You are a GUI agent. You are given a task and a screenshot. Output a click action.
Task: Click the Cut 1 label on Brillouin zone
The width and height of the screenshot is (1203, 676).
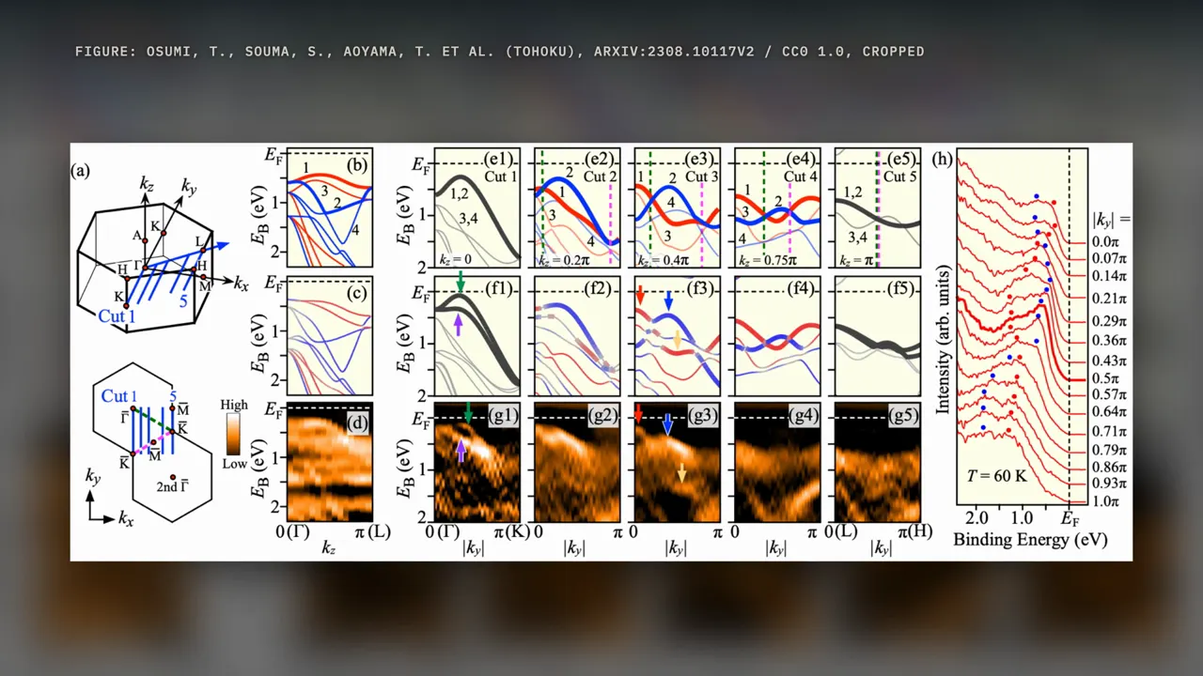[x=117, y=316]
